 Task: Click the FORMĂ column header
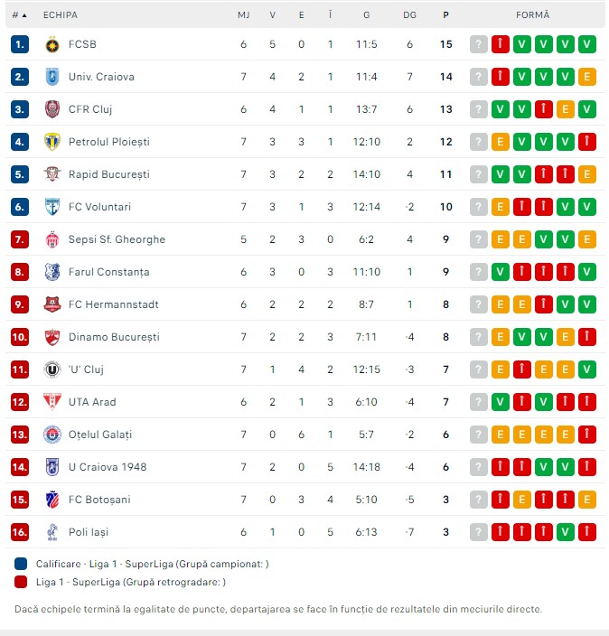click(532, 15)
